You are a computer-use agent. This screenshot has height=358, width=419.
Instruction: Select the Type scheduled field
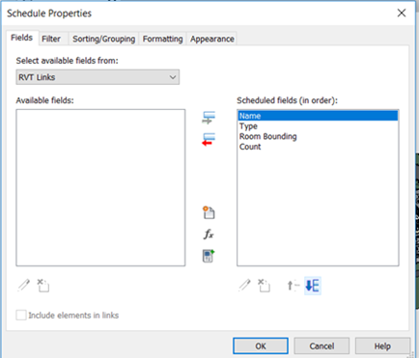tap(318, 126)
